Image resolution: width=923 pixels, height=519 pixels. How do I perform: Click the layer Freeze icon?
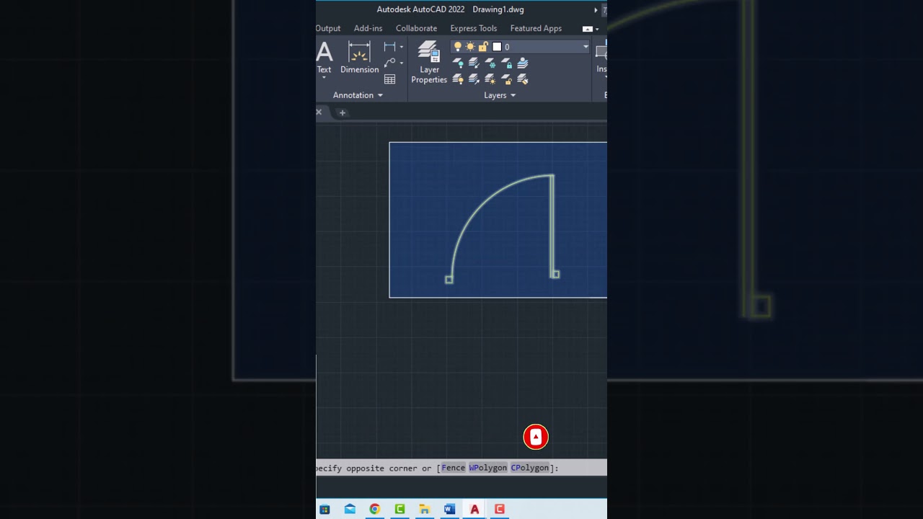pyautogui.click(x=490, y=63)
